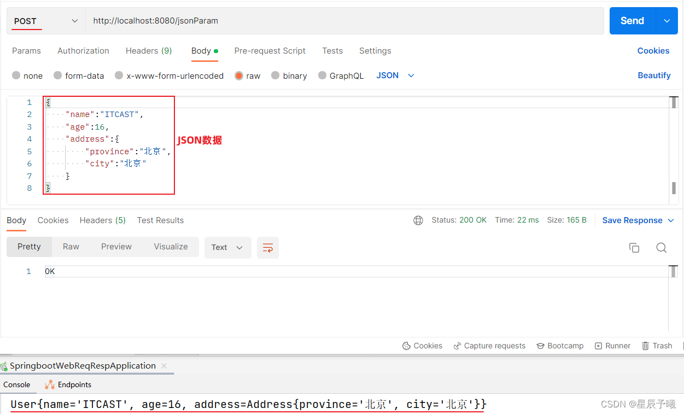The height and width of the screenshot is (414, 684).
Task: Open Cookies in the bottom status bar
Action: (422, 346)
